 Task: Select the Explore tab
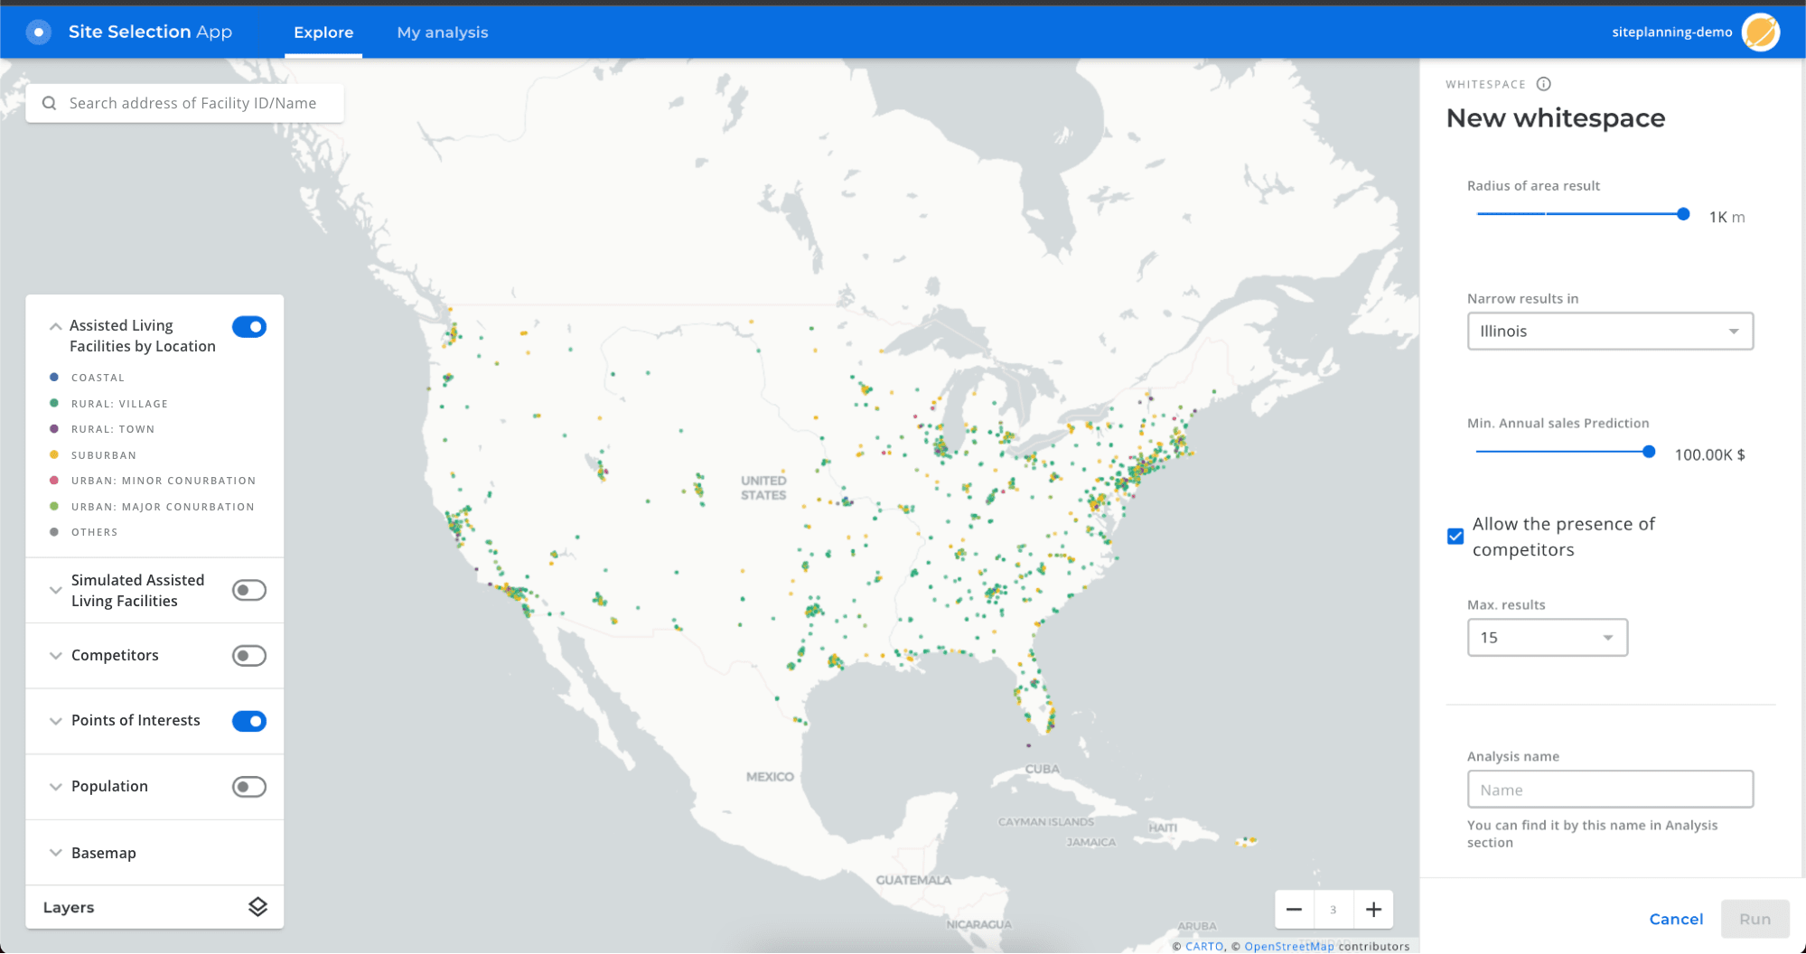click(x=323, y=32)
